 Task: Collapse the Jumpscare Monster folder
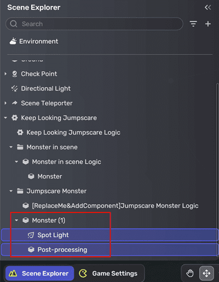click(x=11, y=191)
